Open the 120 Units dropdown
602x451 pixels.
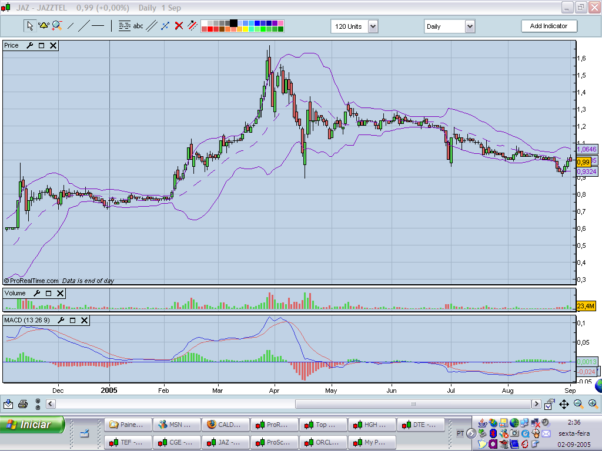point(373,26)
